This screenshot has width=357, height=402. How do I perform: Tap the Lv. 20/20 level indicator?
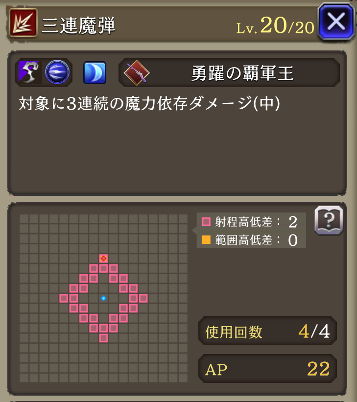click(275, 25)
